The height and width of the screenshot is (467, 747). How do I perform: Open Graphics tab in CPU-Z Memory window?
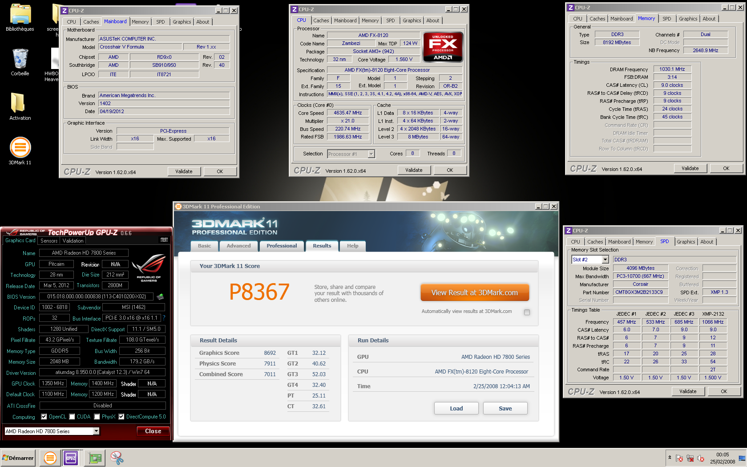coord(688,19)
